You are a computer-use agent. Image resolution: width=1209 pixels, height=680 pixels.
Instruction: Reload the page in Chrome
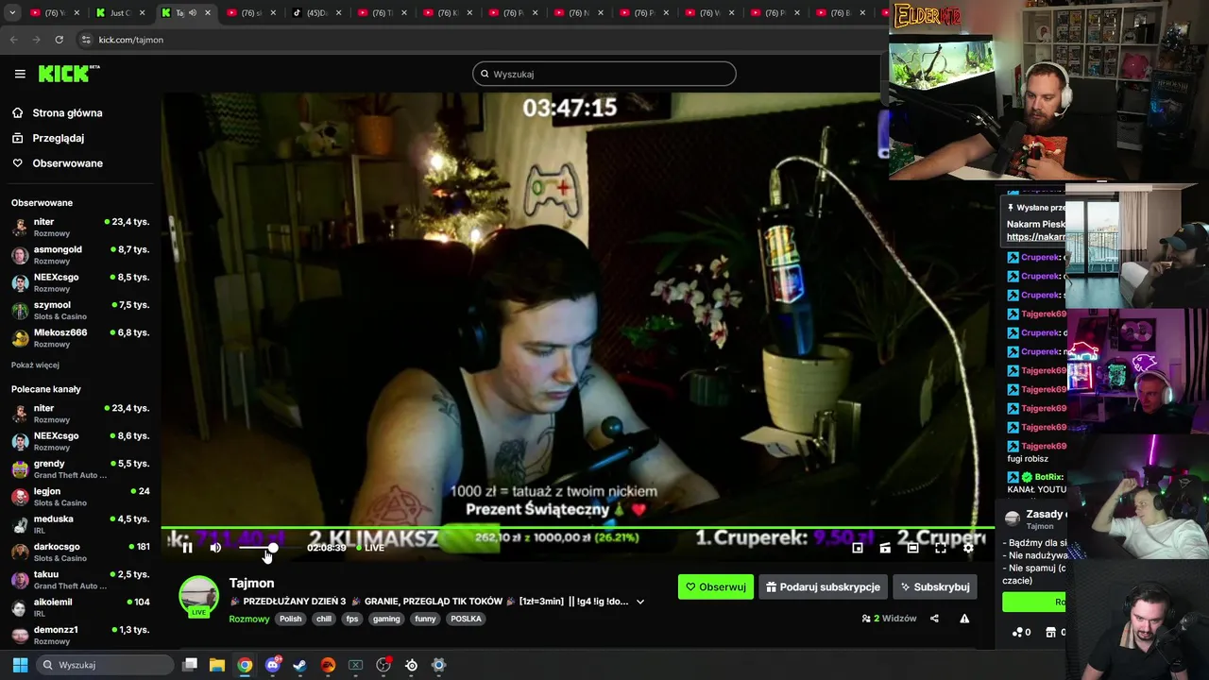[59, 40]
